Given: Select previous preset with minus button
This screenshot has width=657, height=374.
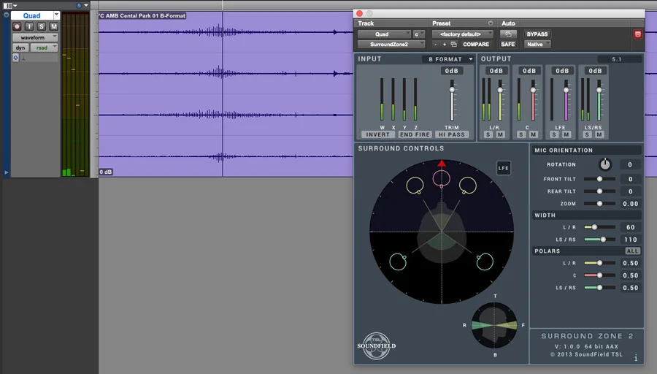Looking at the screenshot, I should click(436, 44).
